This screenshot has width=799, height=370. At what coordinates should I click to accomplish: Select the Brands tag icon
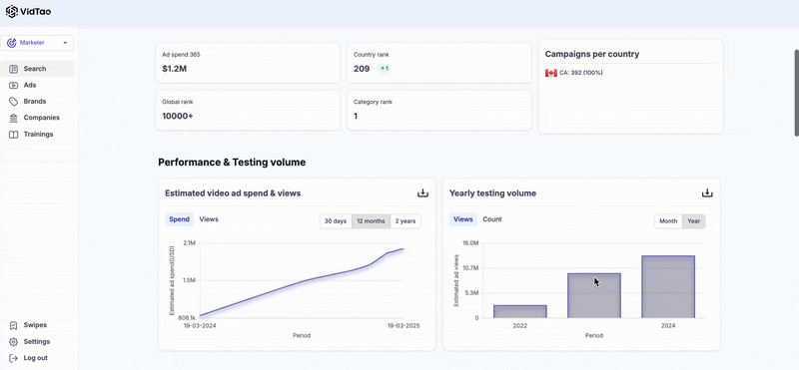point(14,102)
